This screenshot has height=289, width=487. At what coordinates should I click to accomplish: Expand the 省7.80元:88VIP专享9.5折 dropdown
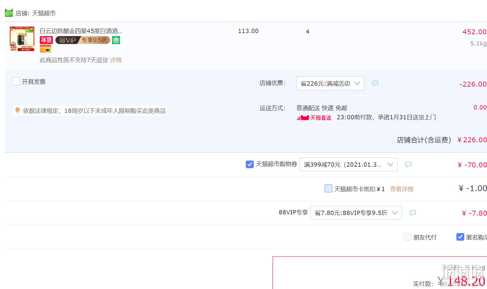tap(356, 213)
